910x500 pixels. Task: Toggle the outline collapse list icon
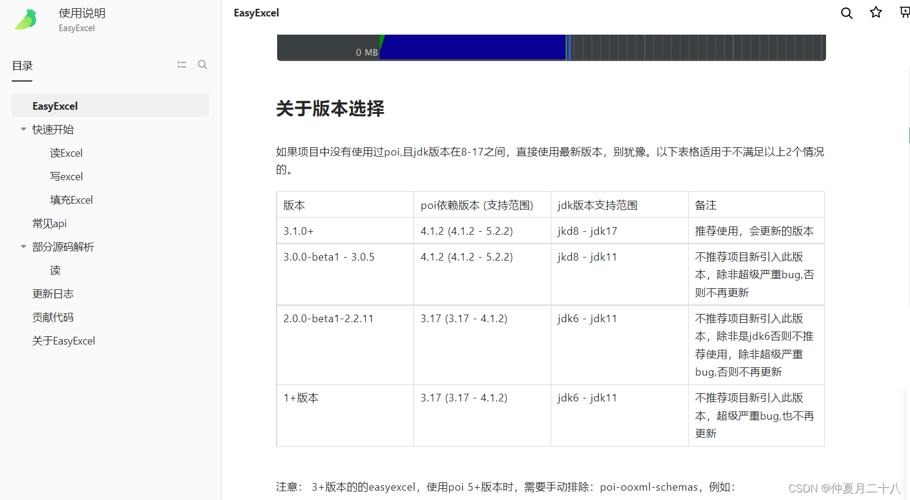[x=182, y=65]
